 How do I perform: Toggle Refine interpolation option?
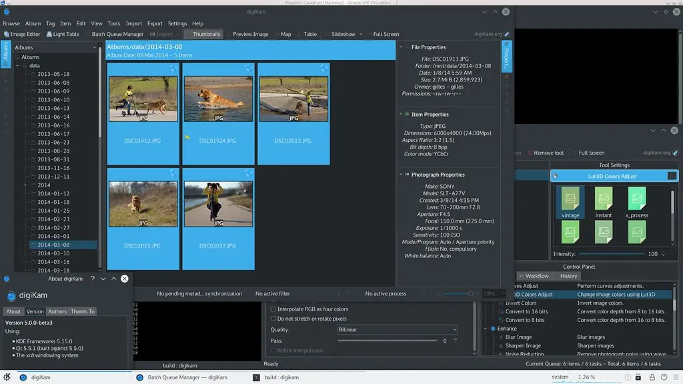pyautogui.click(x=273, y=351)
